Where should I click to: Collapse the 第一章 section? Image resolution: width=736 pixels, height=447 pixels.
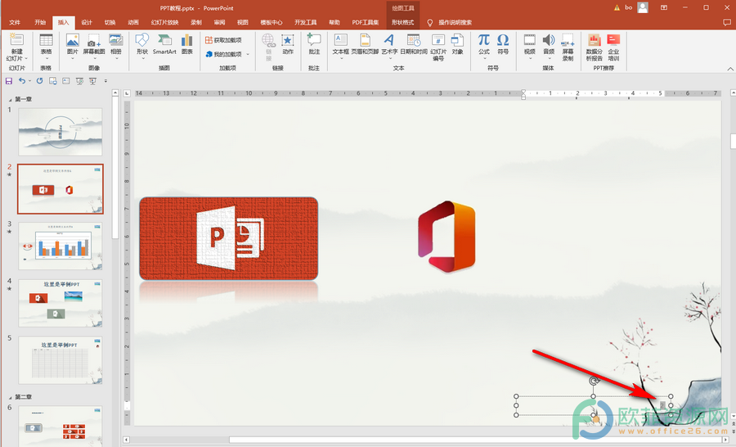(10, 100)
